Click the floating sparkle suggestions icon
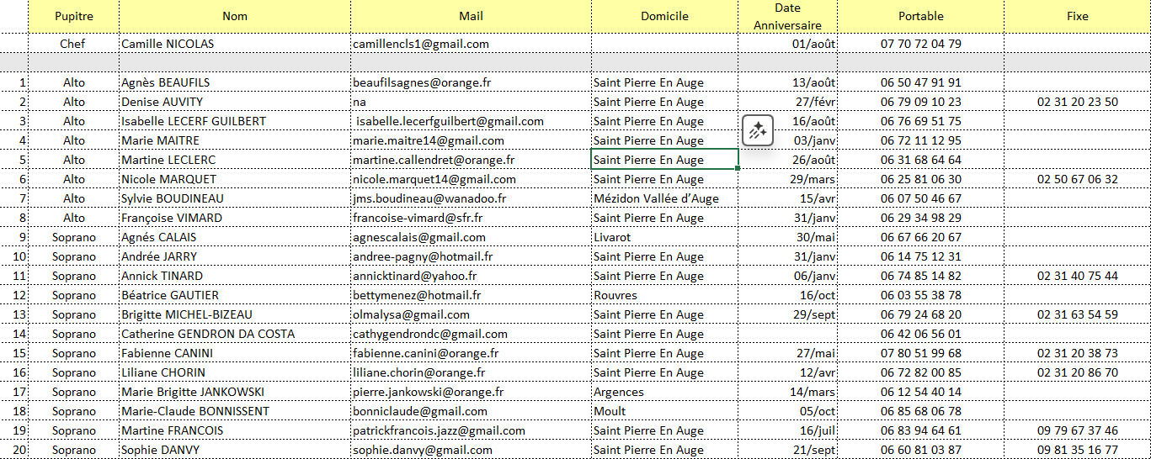 coord(757,131)
